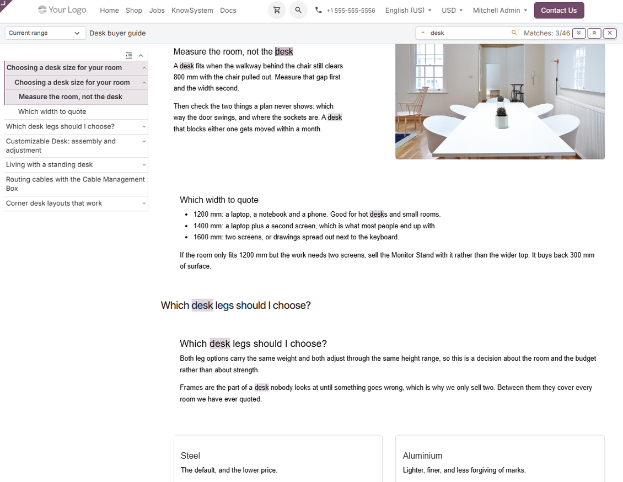Open the Docs menu item

coord(228,10)
